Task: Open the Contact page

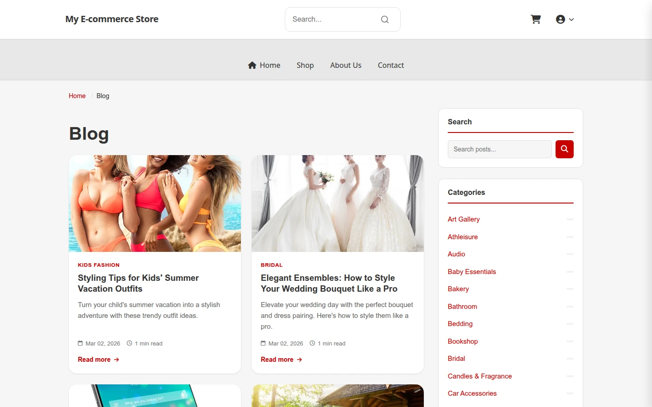Action: [391, 65]
